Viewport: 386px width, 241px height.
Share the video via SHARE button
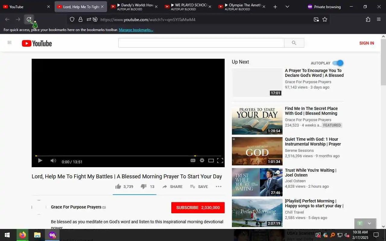172,186
